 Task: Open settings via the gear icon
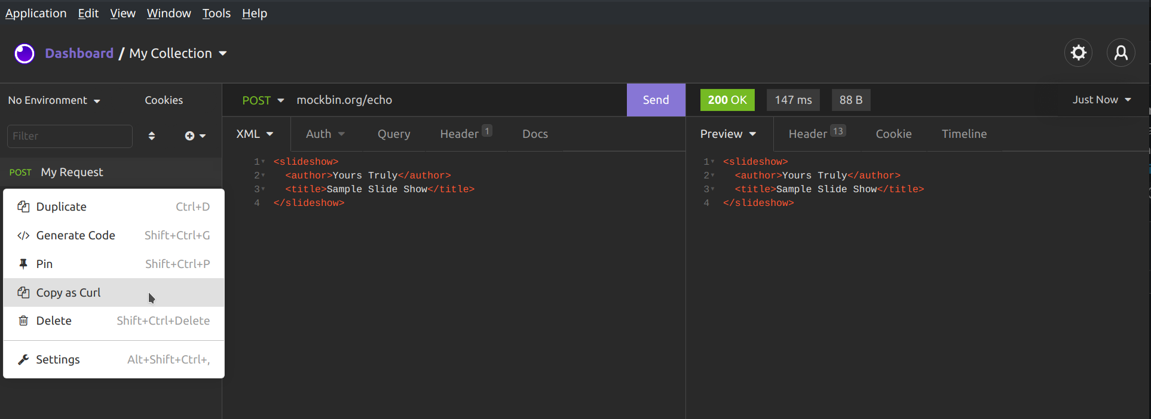pos(1079,53)
